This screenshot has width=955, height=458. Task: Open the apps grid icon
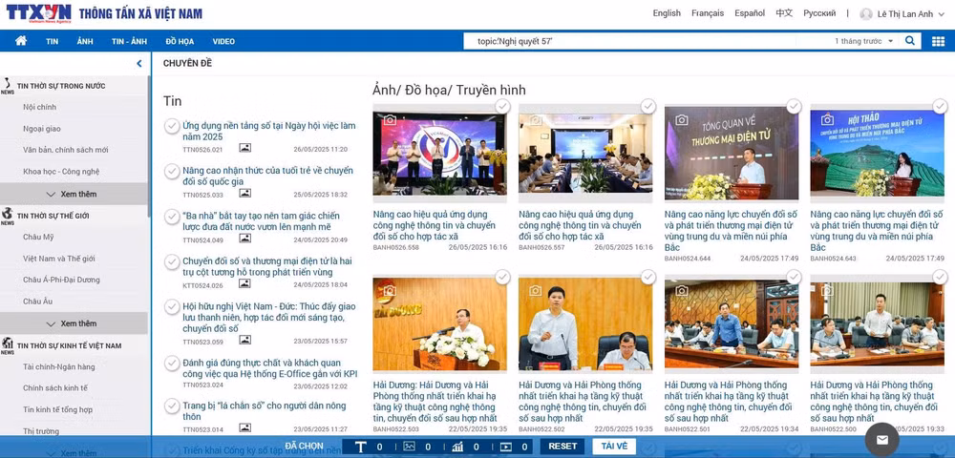point(938,41)
